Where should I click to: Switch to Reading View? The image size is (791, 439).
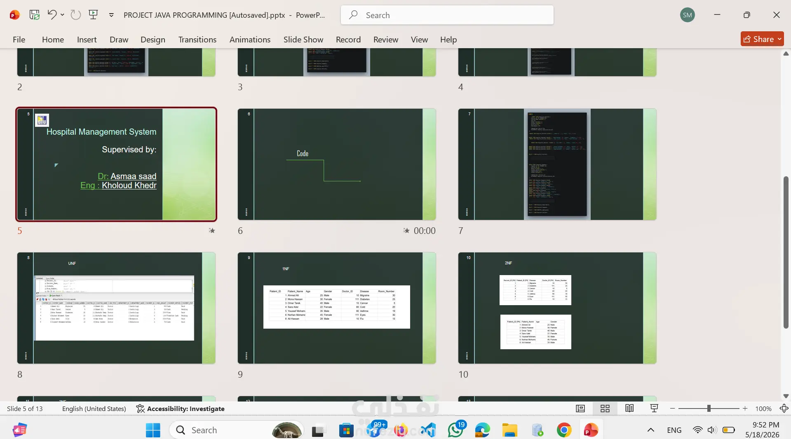[x=629, y=409]
